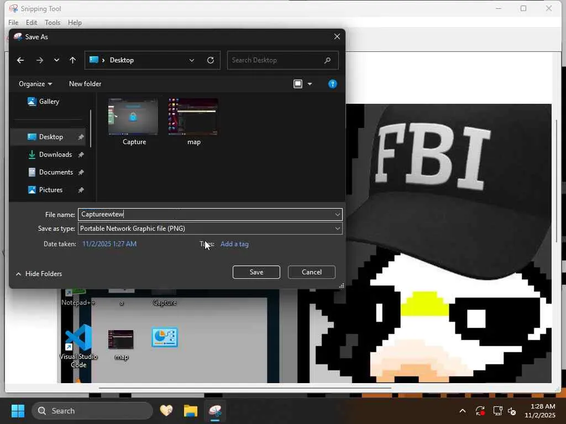
Task: Open the help question mark icon
Action: [x=332, y=84]
